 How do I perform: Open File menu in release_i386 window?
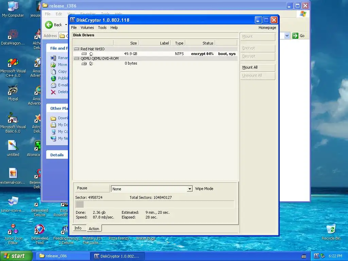click(48, 14)
